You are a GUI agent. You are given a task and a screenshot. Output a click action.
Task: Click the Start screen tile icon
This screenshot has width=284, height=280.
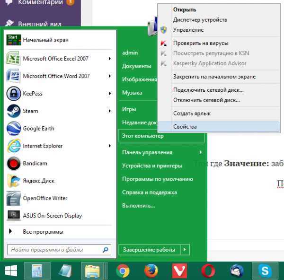coord(14,40)
